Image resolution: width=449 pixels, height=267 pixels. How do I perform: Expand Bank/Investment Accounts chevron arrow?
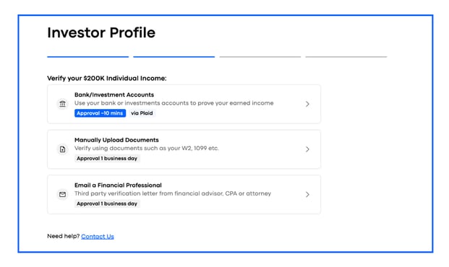point(307,104)
